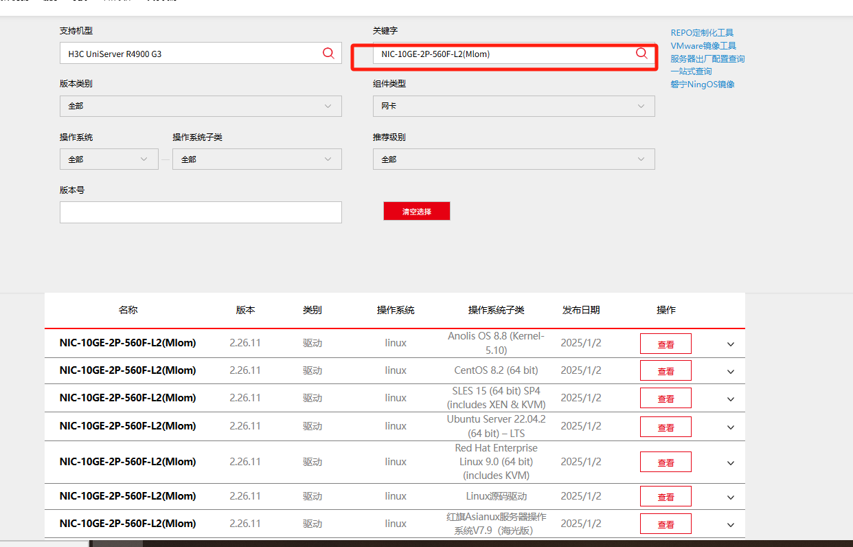Click the 版本 column header
853x547 pixels.
(245, 310)
